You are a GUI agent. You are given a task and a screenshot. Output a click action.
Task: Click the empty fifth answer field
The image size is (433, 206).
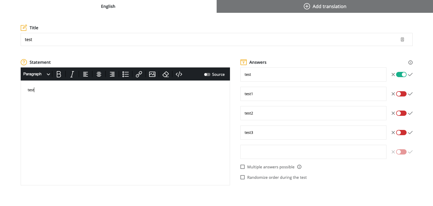click(x=313, y=152)
